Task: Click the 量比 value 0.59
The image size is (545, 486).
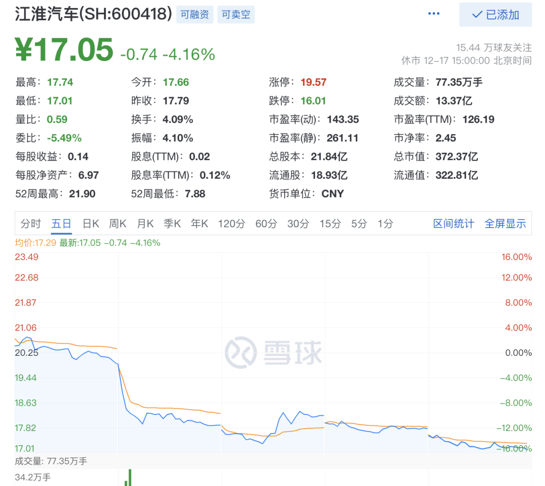Action: (x=57, y=120)
